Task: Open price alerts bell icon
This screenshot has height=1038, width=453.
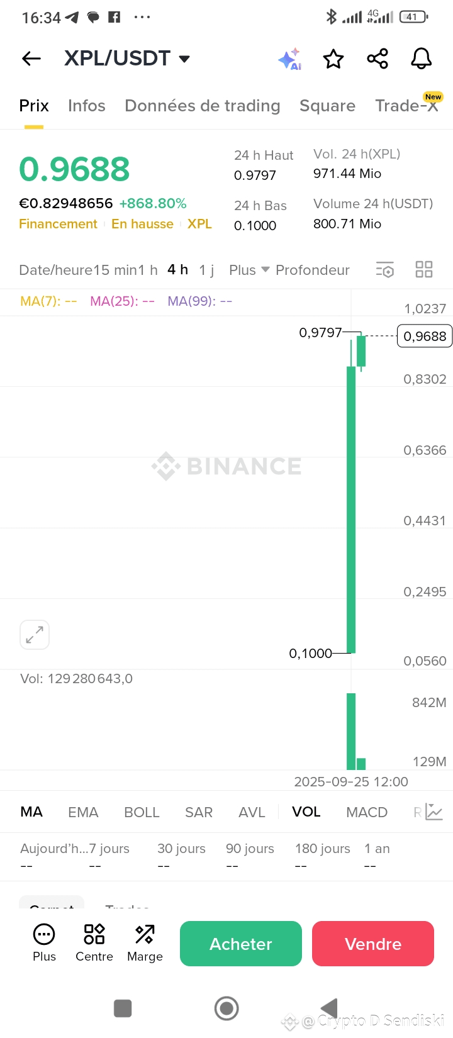Action: pos(422,59)
